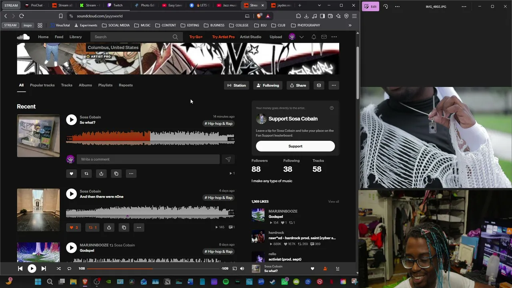Play "And then there were n0ne" track
This screenshot has width=512, height=288.
click(71, 194)
